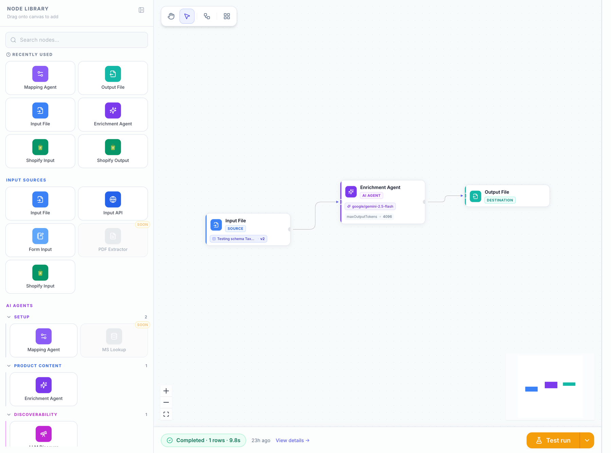Pick Enrichment Agent under Recently Used
This screenshot has height=453, width=611.
[113, 115]
